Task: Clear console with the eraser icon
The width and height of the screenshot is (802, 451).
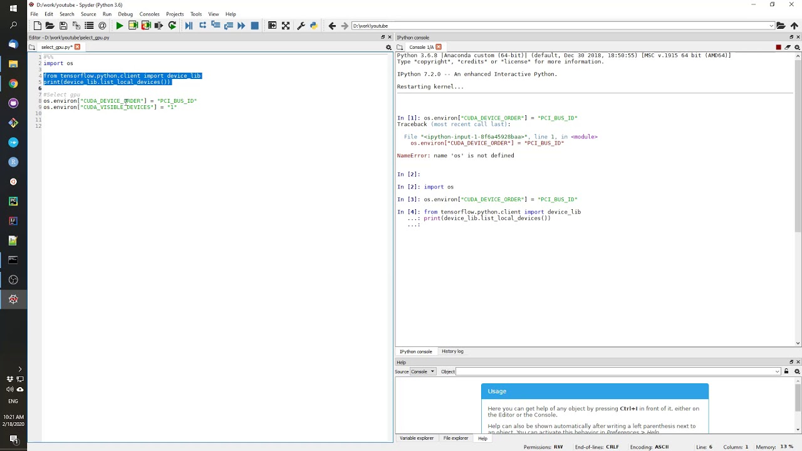Action: pyautogui.click(x=788, y=47)
